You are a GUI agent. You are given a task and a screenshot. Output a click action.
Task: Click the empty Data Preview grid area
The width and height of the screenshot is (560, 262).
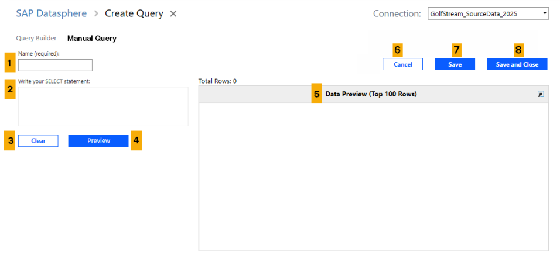pyautogui.click(x=373, y=180)
